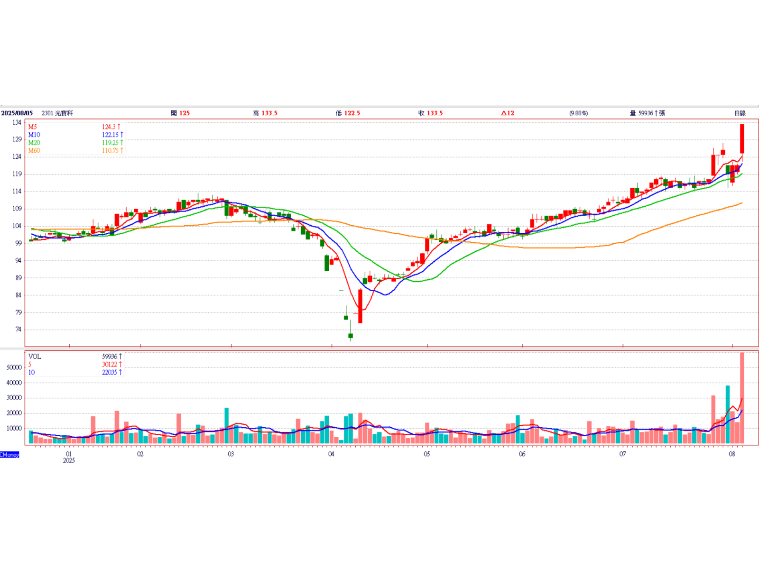759x569 pixels.
Task: Click the 日線 daily chart period label
Action: (x=740, y=113)
